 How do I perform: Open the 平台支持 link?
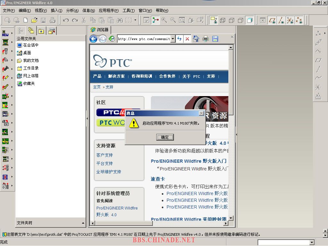pyautogui.click(x=104, y=163)
